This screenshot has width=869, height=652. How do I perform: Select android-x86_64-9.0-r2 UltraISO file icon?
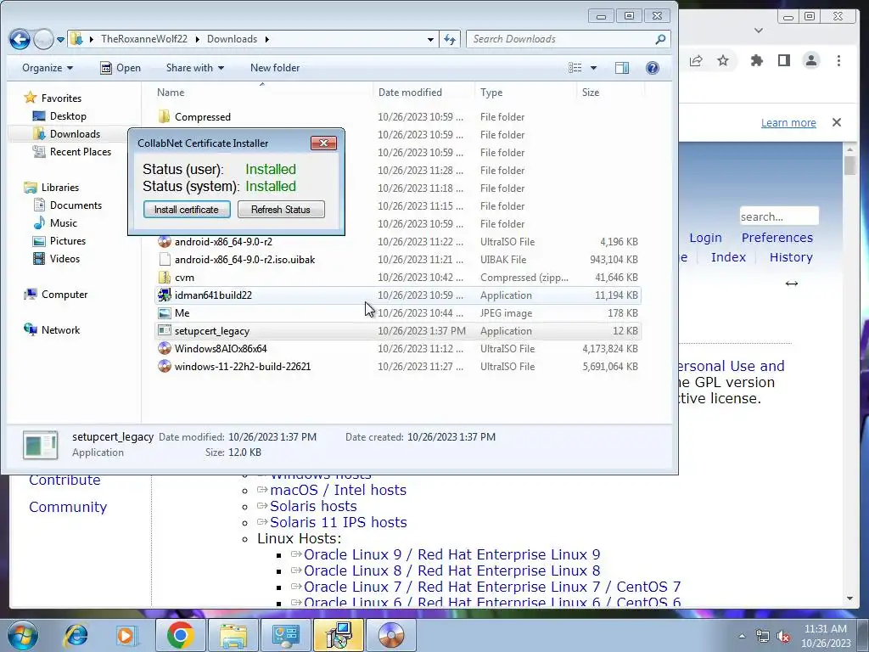pyautogui.click(x=164, y=241)
